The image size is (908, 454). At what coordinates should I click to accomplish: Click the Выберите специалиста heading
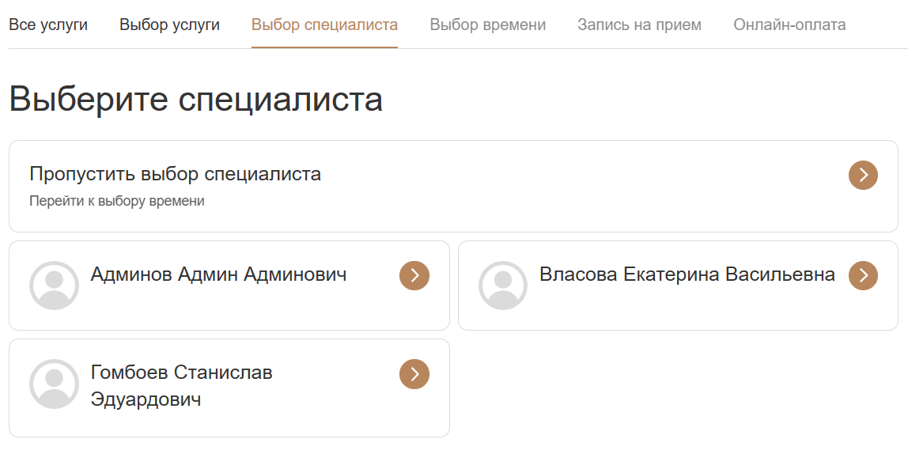(195, 100)
